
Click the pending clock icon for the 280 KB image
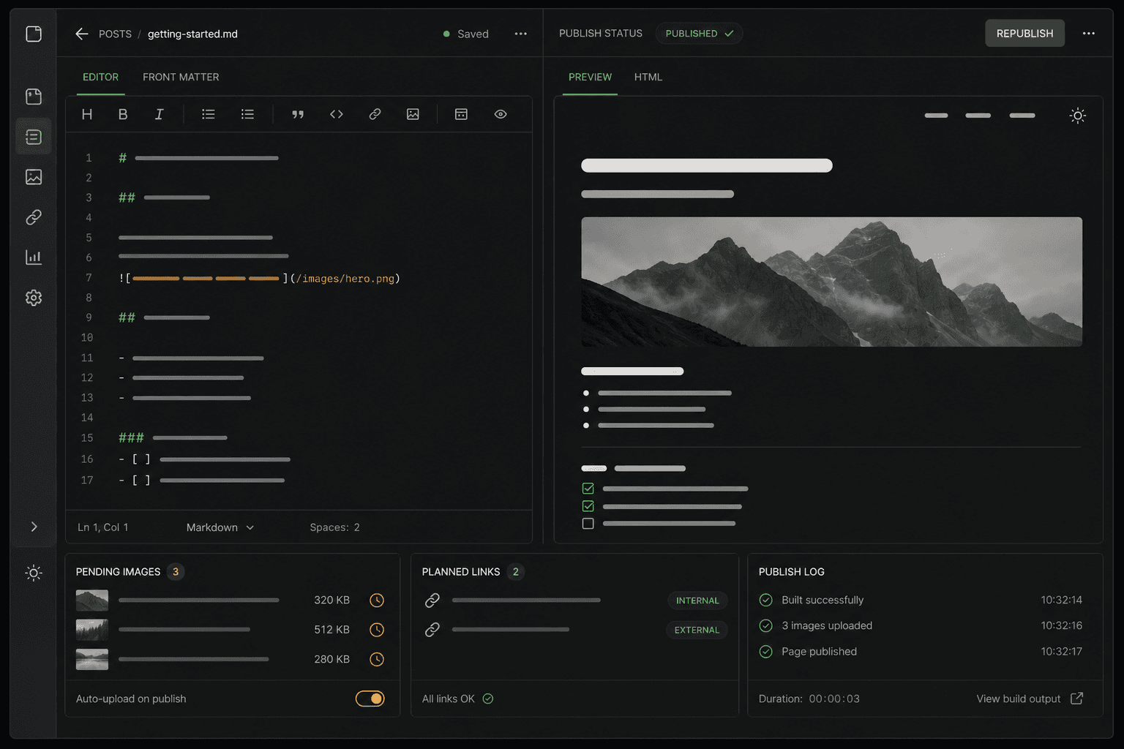[377, 659]
